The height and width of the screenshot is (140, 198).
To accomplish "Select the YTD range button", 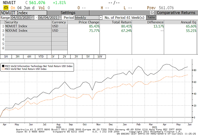I will pos(41,57).
